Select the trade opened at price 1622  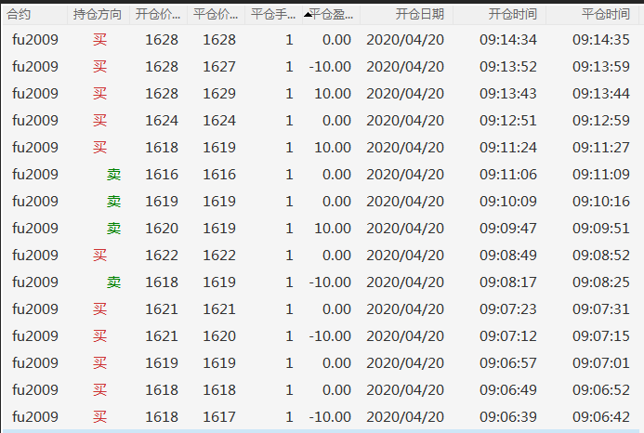(x=162, y=256)
